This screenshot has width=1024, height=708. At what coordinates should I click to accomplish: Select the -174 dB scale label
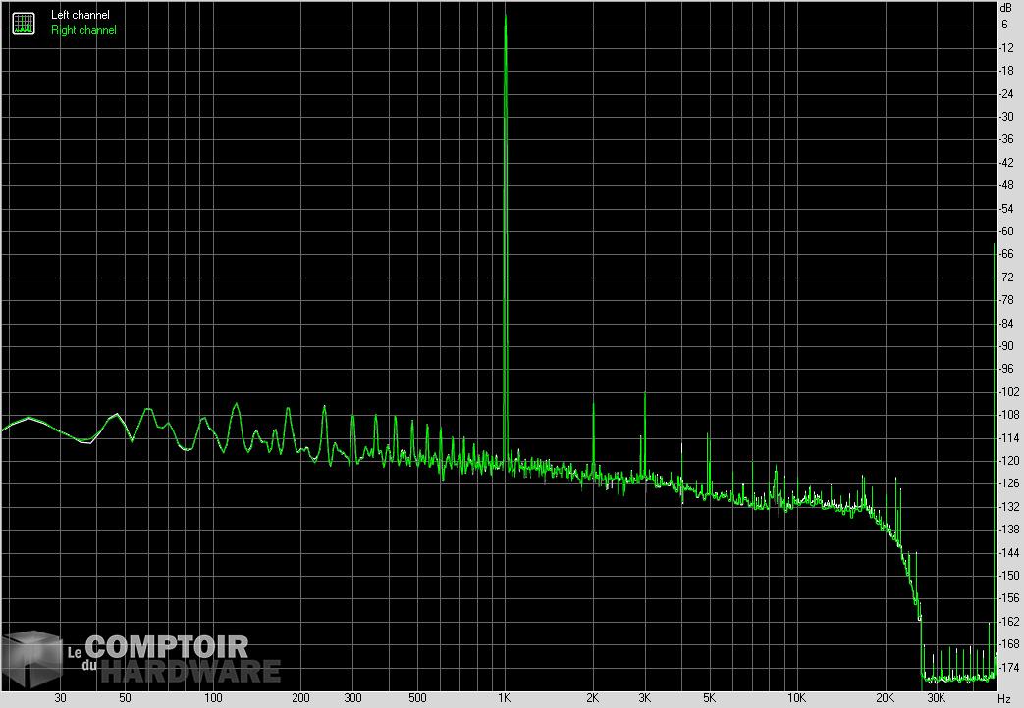tap(1006, 668)
